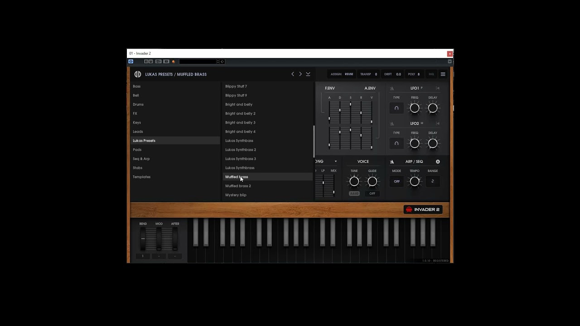Toggle the HQ mode

coord(431,74)
